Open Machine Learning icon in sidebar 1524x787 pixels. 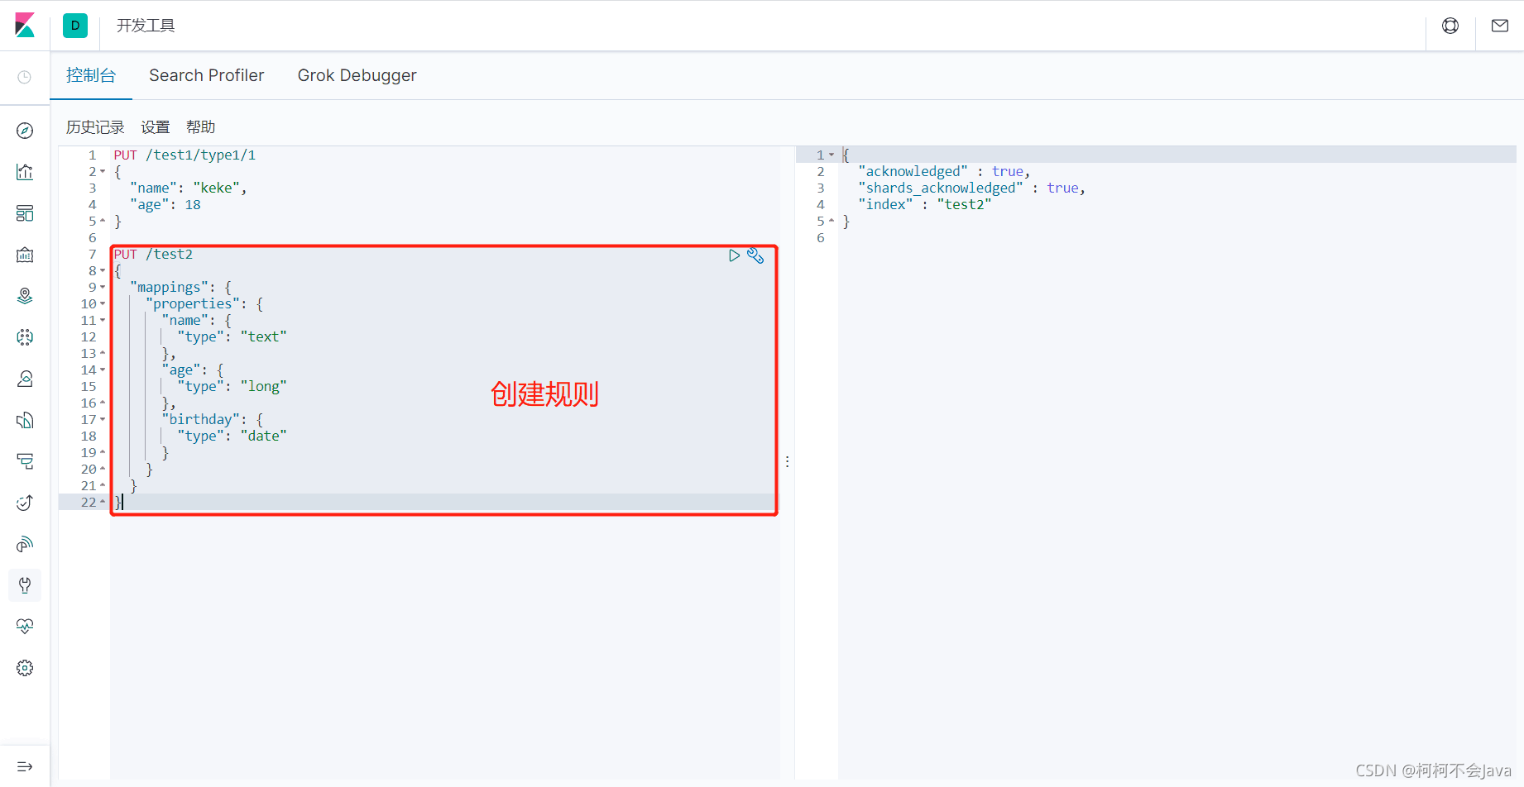(x=25, y=337)
